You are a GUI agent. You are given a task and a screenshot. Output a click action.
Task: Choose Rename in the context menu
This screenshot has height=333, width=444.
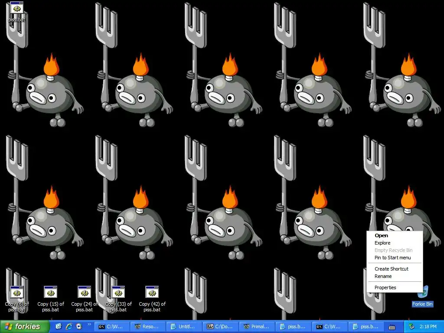[395, 276]
